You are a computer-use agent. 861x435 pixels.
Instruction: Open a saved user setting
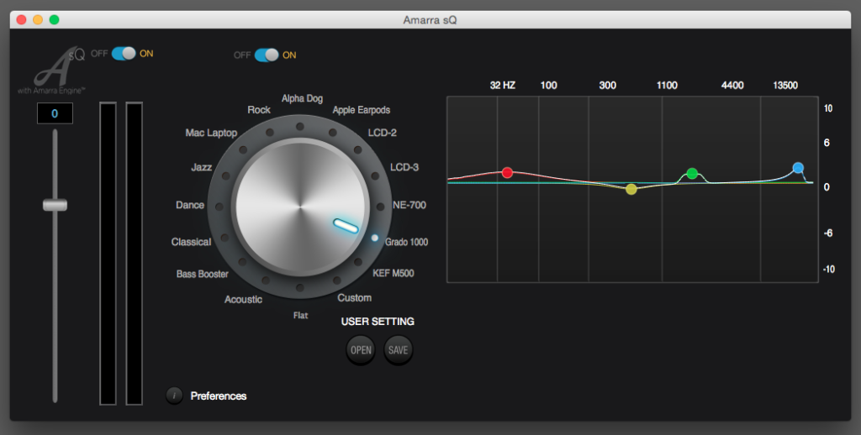[361, 350]
